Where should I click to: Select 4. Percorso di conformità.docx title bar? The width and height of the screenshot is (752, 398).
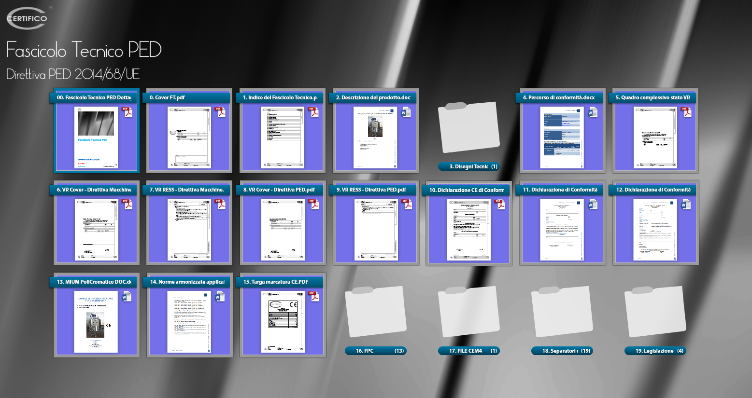point(561,97)
